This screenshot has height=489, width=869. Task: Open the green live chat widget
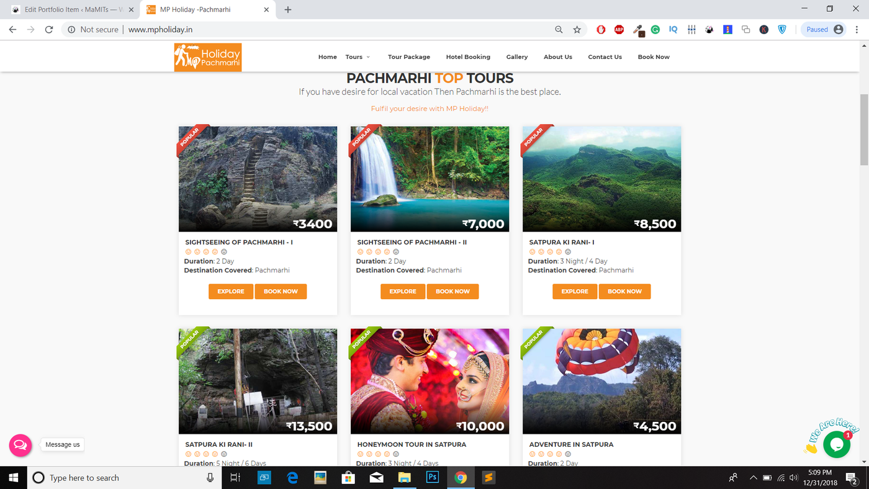click(x=836, y=444)
